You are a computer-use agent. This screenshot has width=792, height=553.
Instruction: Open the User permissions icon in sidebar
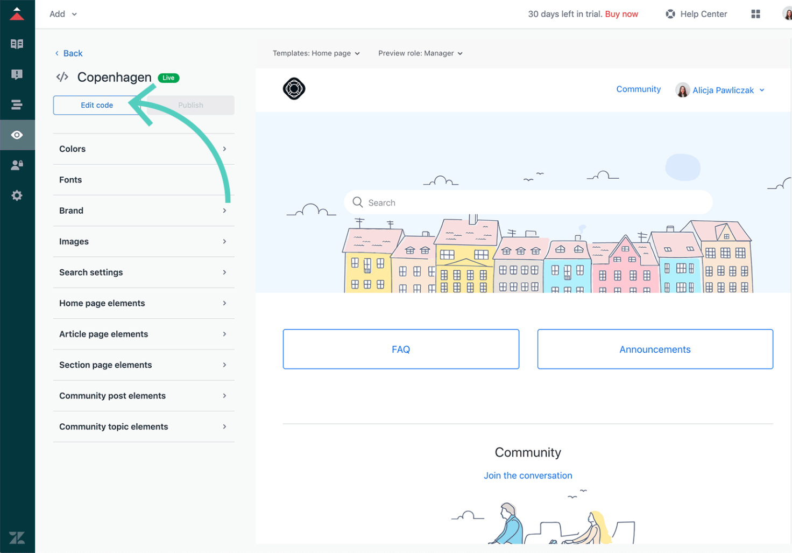coord(17,165)
